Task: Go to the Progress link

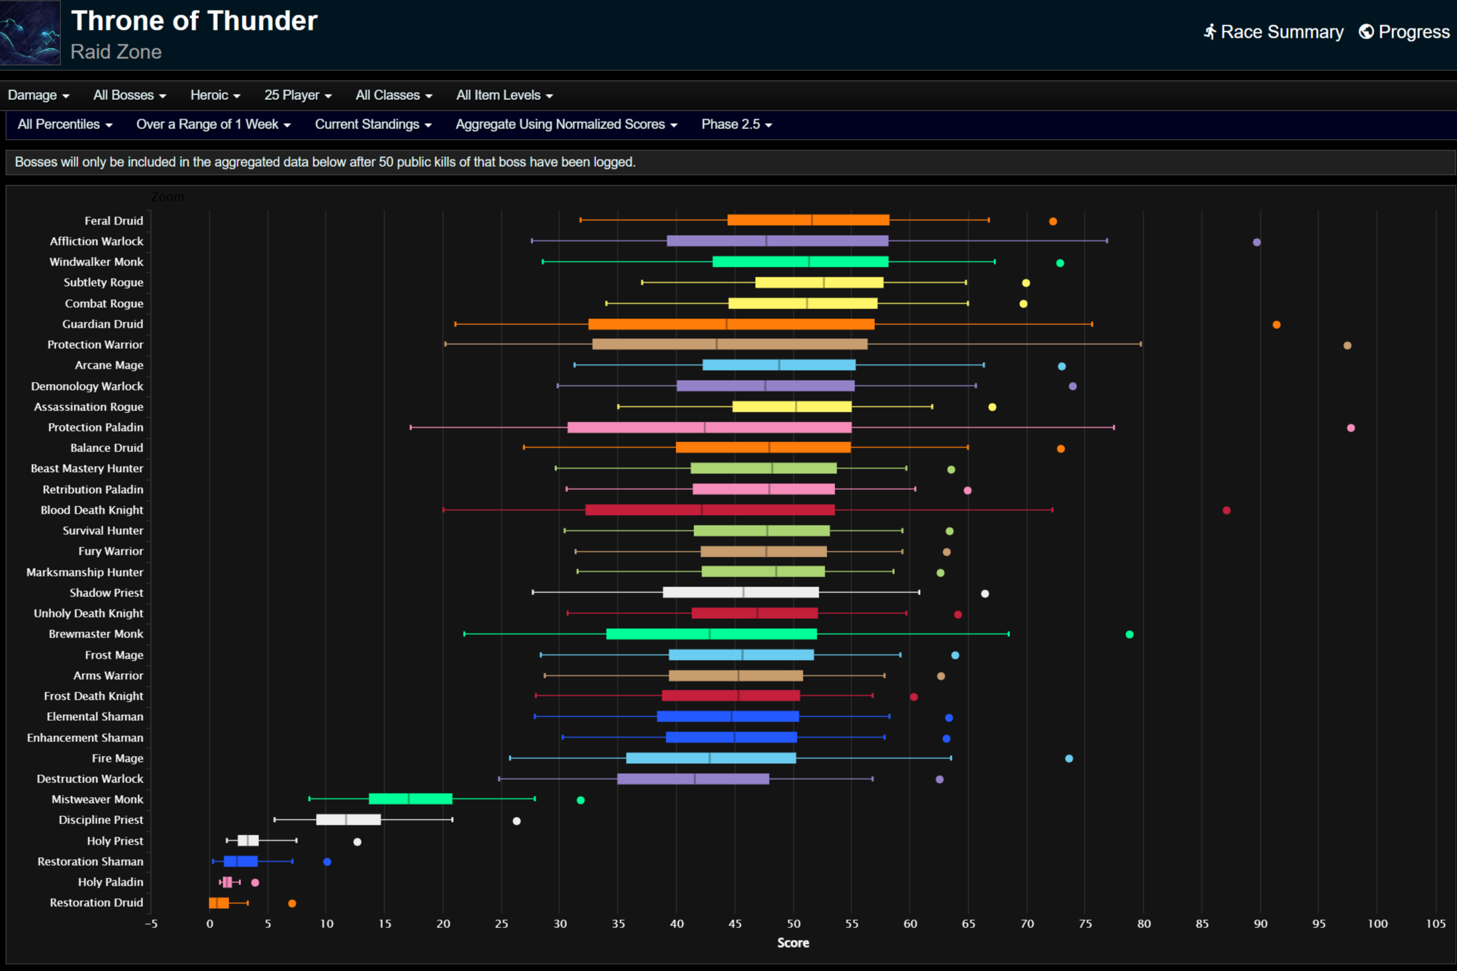Action: coord(1414,32)
